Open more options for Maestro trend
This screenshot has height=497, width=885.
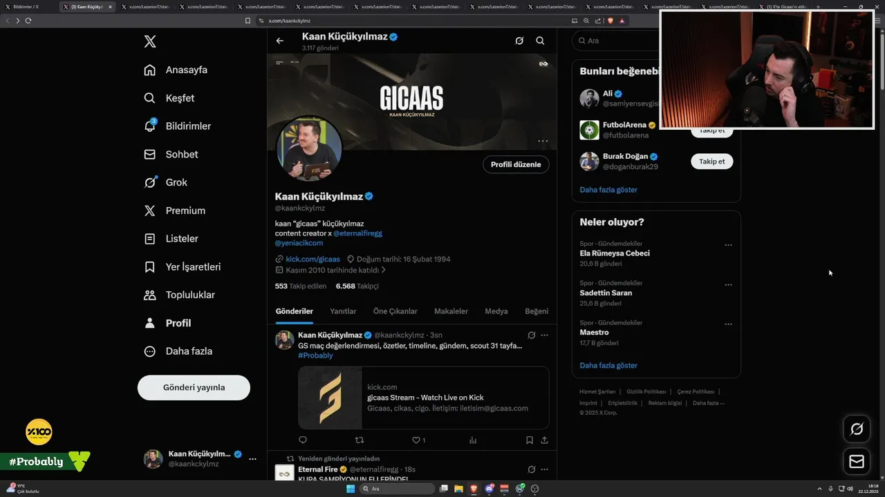pos(728,324)
